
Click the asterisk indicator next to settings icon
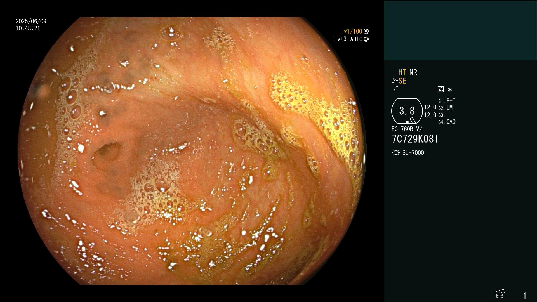click(x=450, y=90)
